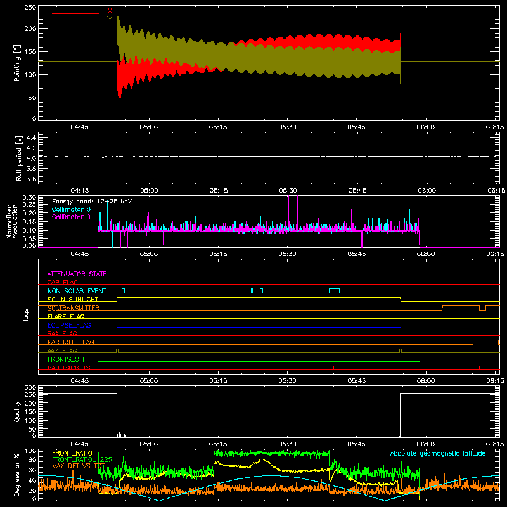Click the "BAD_PACKETS" flag label
Viewport: 507px width, 507px height.
[x=69, y=368]
